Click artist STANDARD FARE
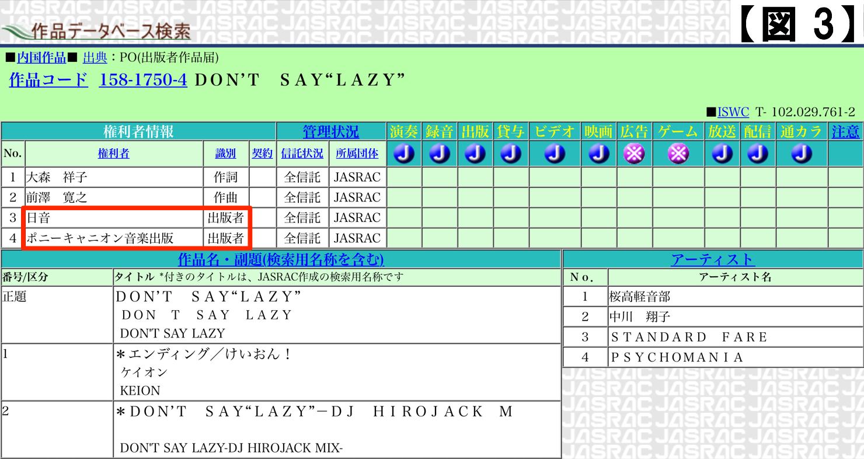The width and height of the screenshot is (864, 459). click(x=689, y=338)
